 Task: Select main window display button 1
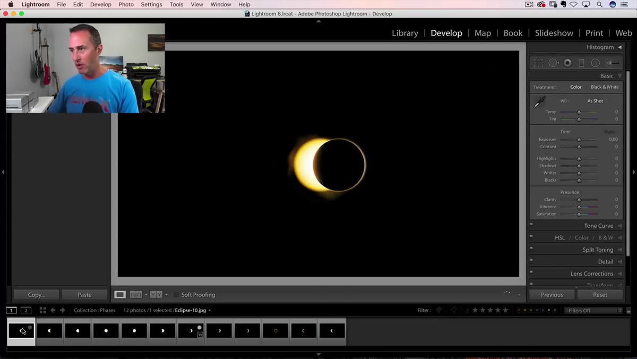click(x=11, y=310)
